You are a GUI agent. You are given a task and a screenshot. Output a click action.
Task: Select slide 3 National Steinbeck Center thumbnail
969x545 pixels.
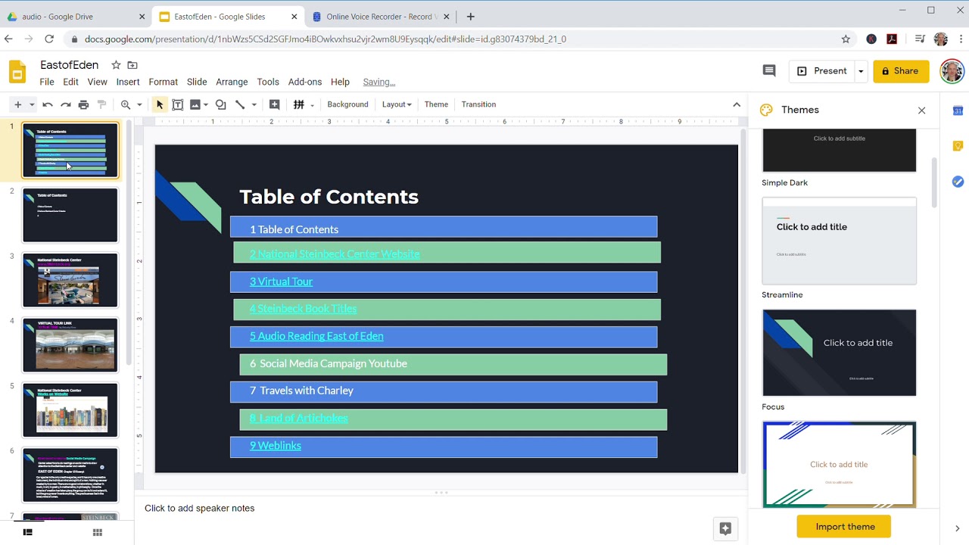click(x=70, y=280)
